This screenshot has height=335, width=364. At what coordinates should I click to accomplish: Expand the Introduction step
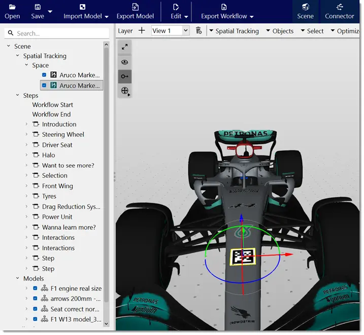pos(26,124)
